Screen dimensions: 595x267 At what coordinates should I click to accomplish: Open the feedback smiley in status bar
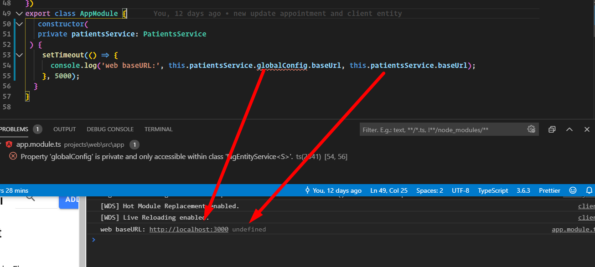pos(572,190)
